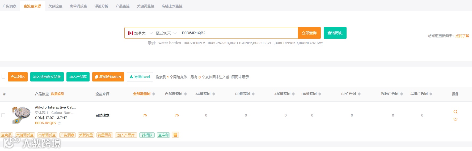
Task: Click the search magnifier icon in 操作 column
Action: (x=455, y=112)
